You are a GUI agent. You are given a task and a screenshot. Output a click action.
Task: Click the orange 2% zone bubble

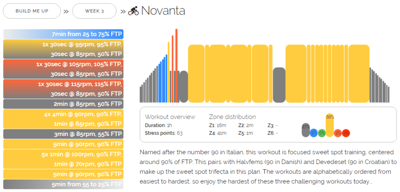(x=338, y=132)
